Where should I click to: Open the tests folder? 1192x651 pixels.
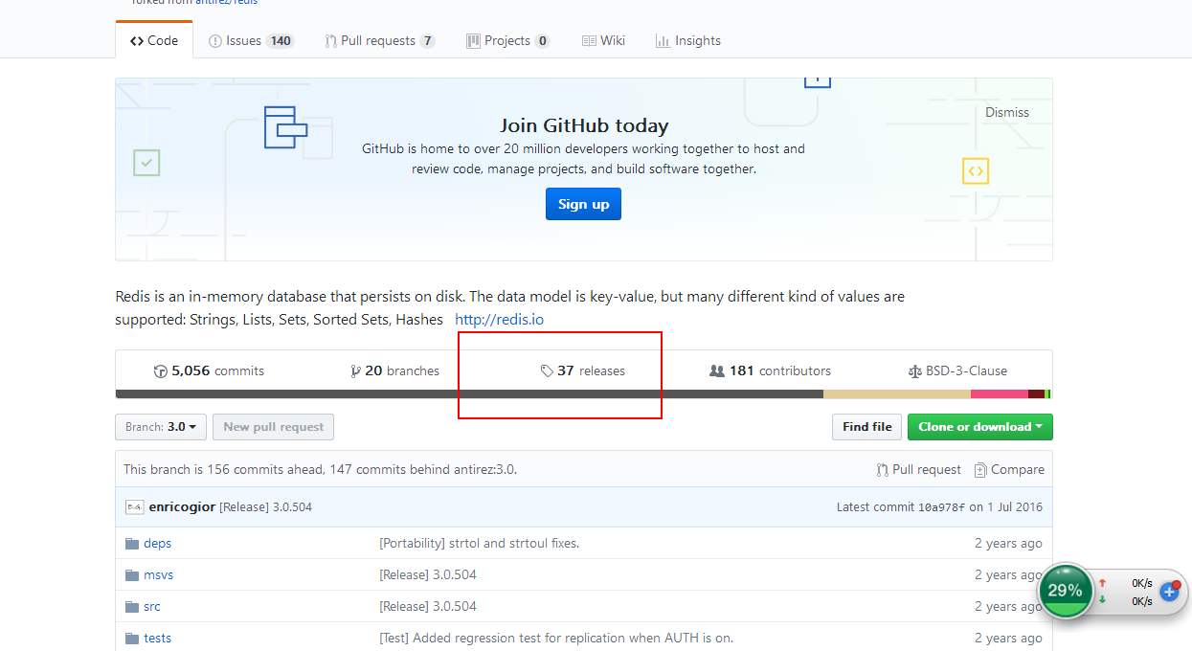pyautogui.click(x=158, y=638)
